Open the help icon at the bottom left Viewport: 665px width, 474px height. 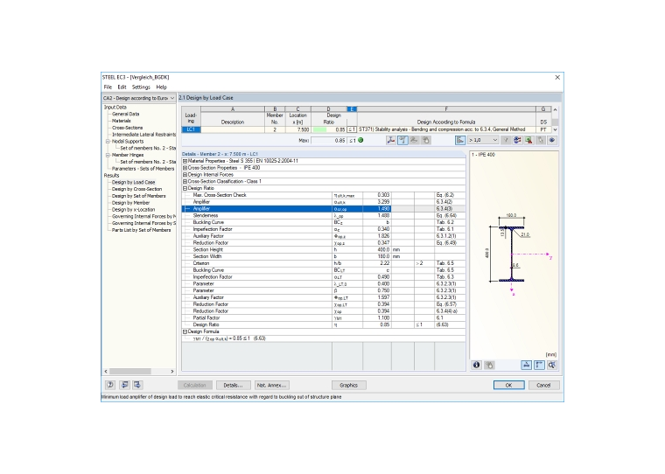pos(110,385)
